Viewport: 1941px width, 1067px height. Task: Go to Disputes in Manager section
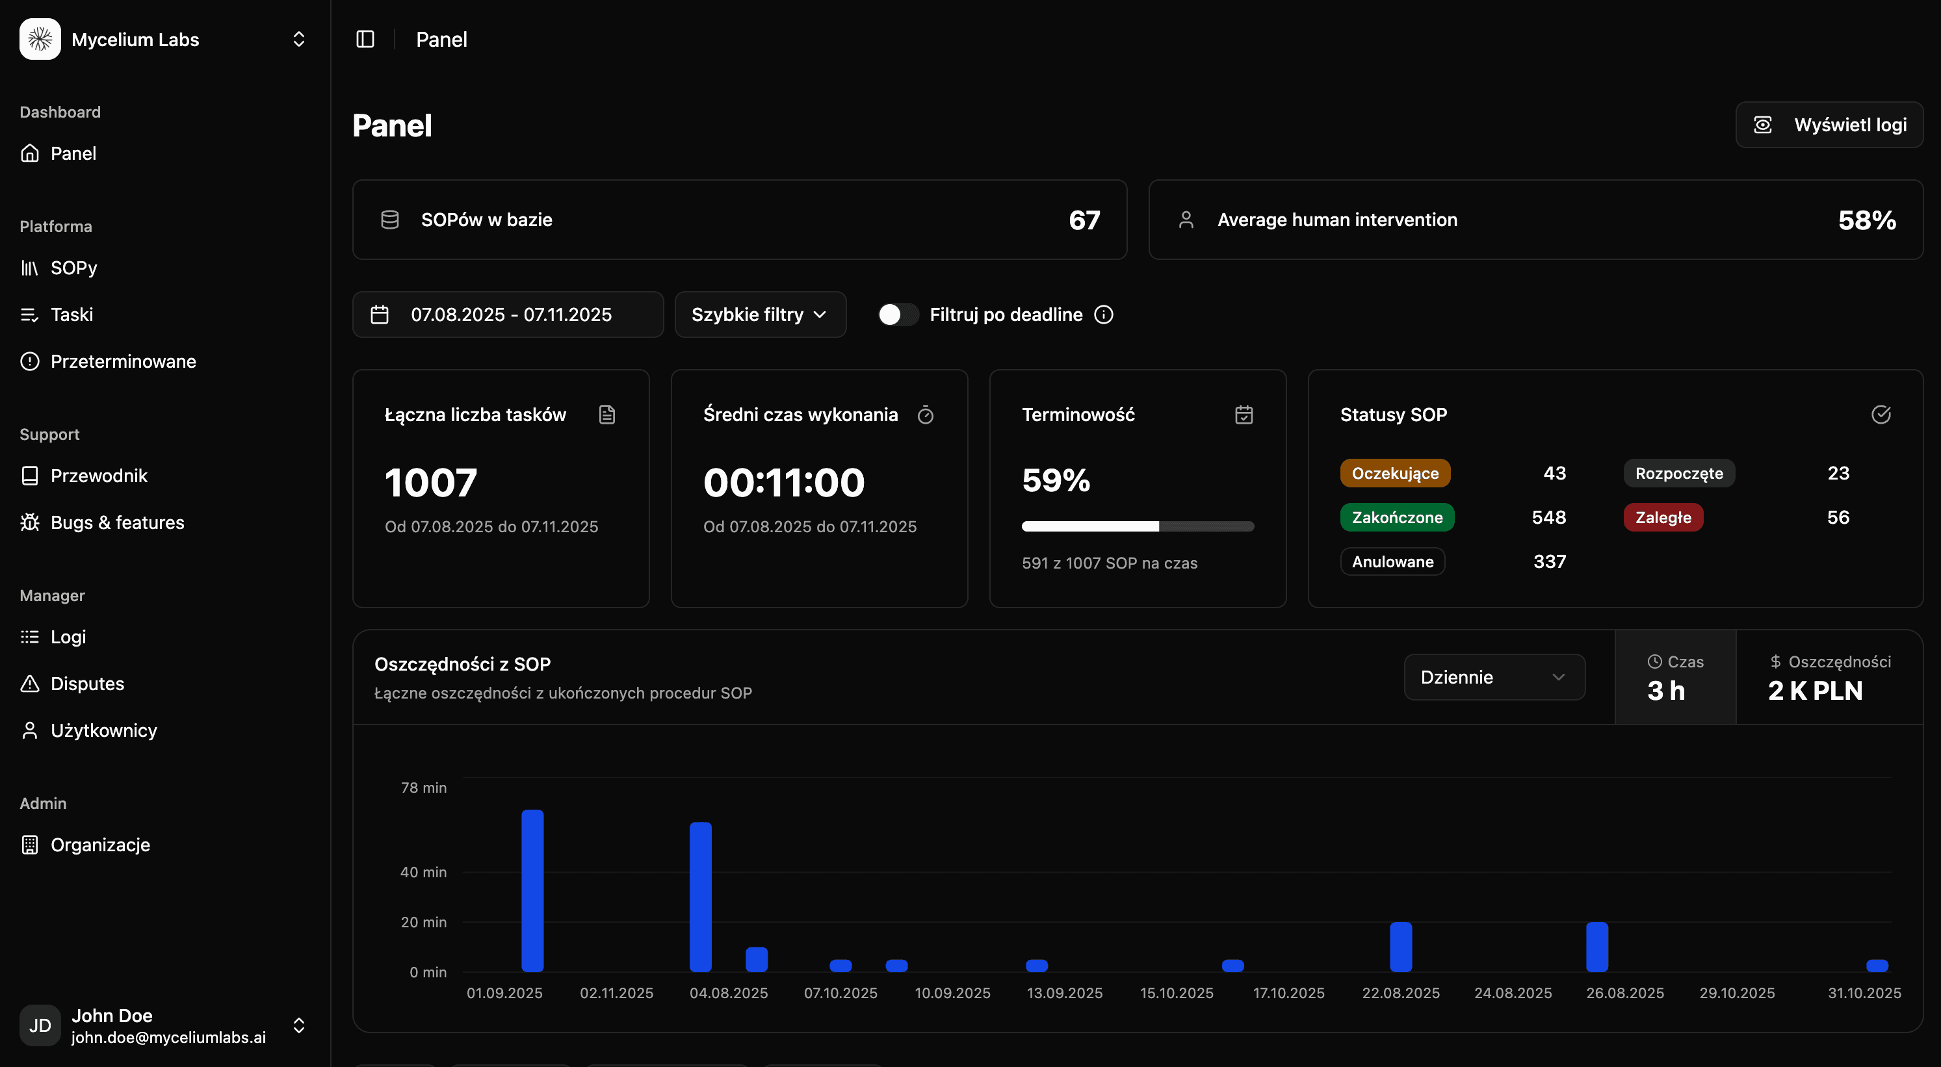(86, 684)
